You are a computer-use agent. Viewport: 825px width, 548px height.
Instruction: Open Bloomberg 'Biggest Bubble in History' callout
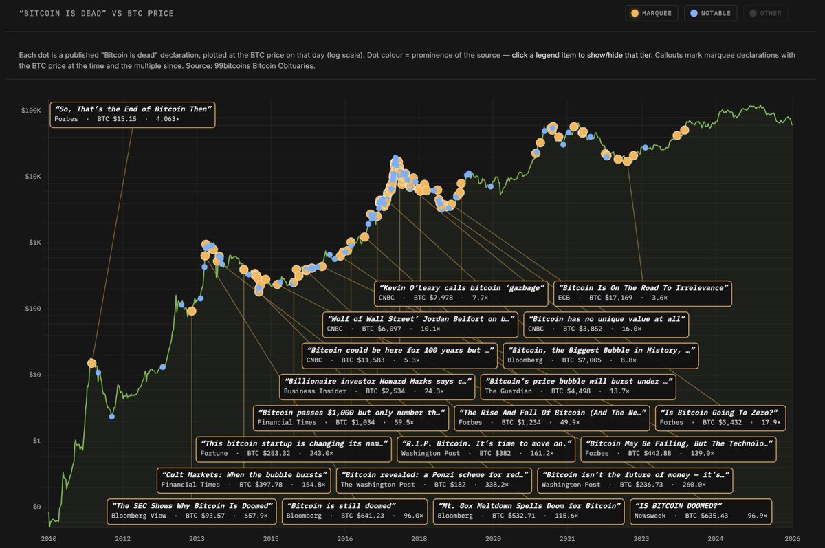(601, 355)
